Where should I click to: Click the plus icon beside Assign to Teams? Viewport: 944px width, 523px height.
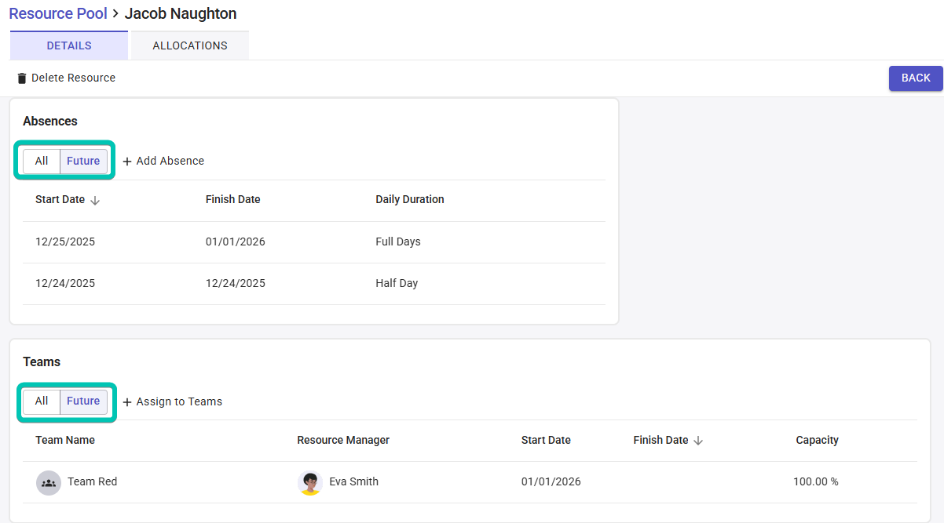click(127, 402)
